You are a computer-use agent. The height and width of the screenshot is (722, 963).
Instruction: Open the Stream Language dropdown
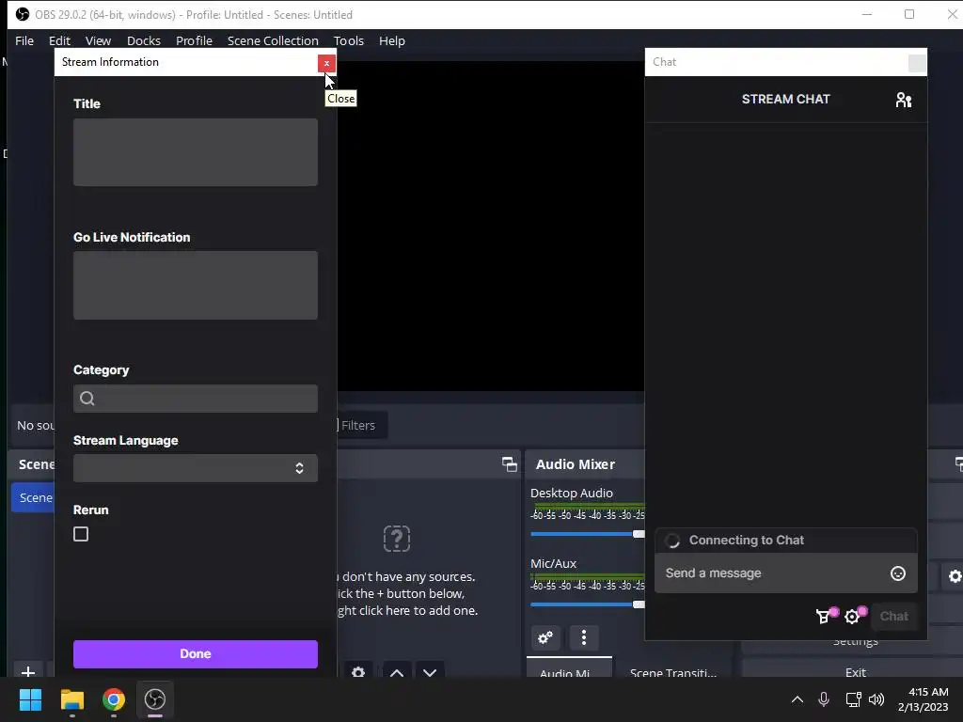tap(196, 468)
